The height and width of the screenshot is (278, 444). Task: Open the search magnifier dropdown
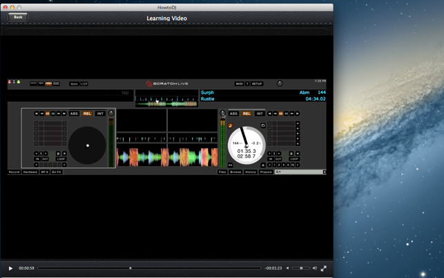[278, 172]
